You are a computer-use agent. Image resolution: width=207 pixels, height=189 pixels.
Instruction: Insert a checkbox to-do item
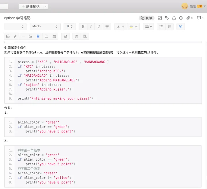click(8, 36)
